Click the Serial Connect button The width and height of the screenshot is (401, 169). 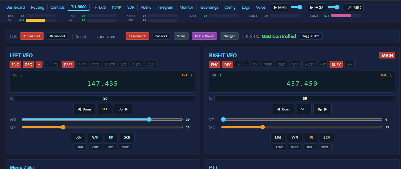[x=161, y=36]
